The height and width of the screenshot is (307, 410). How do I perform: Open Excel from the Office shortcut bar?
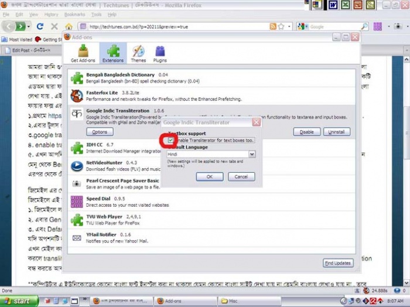(346, 5)
